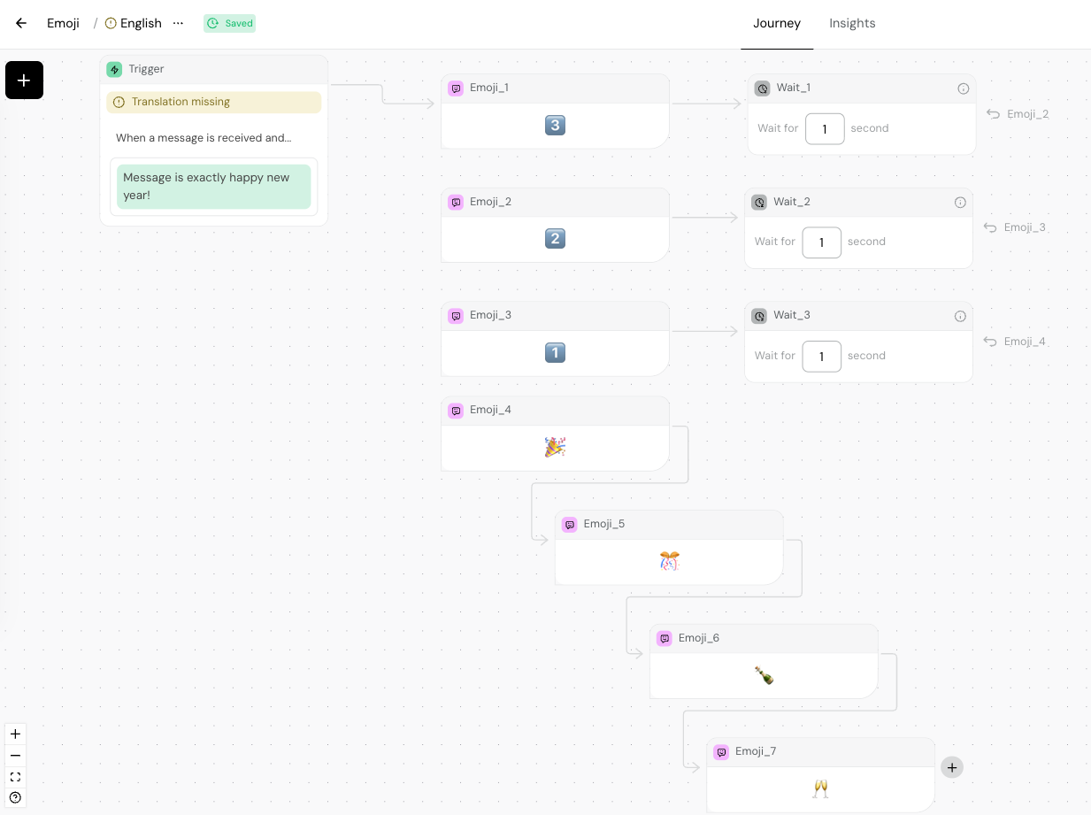Click the Wait_1 info icon
1091x815 pixels.
(x=964, y=88)
